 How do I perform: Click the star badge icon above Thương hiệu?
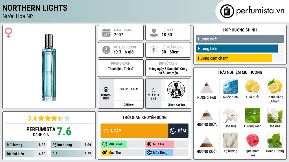click(106, 89)
